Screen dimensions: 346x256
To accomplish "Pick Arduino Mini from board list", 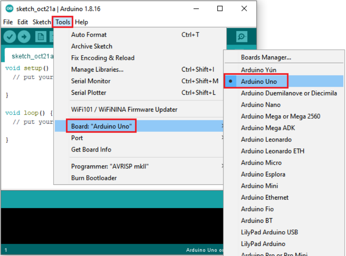I will pos(284,186).
